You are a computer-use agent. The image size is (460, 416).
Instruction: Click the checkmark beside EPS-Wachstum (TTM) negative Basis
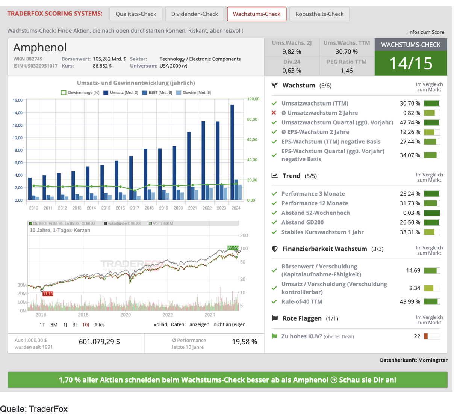click(x=274, y=142)
